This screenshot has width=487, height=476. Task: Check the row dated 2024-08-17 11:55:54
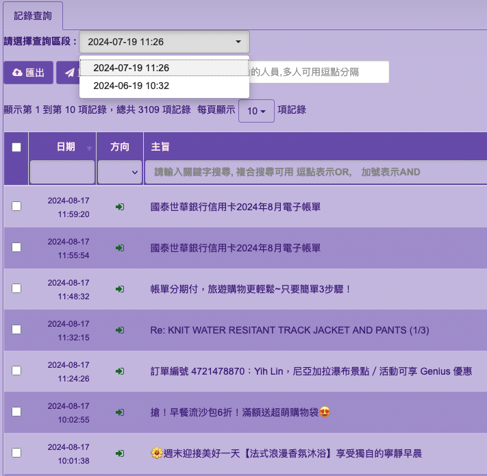coord(16,247)
